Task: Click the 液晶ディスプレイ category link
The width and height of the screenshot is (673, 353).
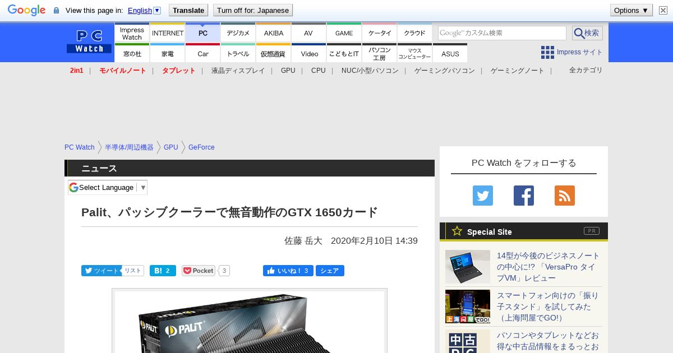Action: 238,71
